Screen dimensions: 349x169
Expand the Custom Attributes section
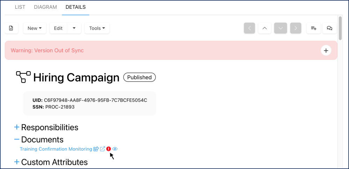(x=17, y=162)
